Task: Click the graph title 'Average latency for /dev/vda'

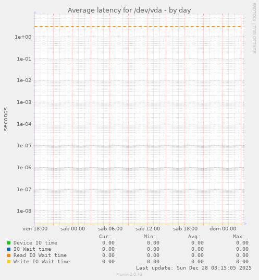Action: pos(115,10)
